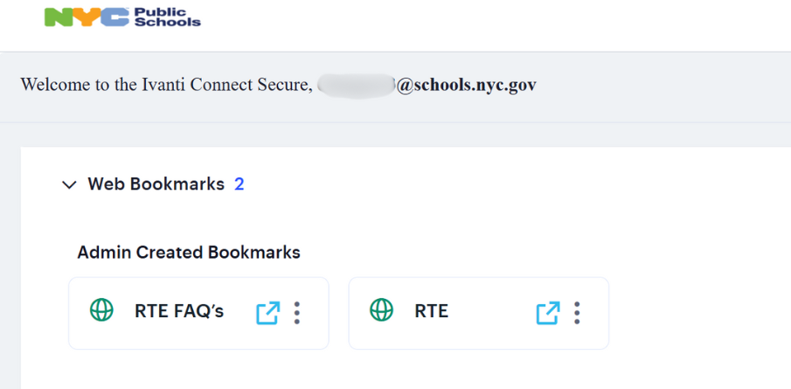Click the globe icon beside RTE FAQ's
Viewport: 791px width, 389px height.
[x=102, y=309]
